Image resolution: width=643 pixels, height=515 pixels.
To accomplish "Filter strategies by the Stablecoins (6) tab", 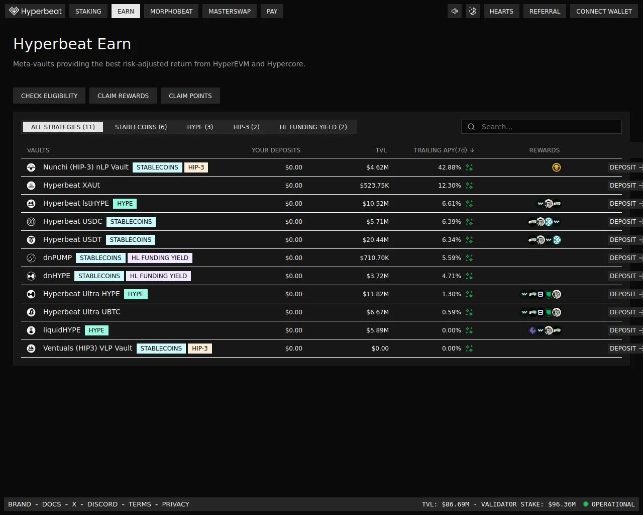I will click(x=141, y=127).
